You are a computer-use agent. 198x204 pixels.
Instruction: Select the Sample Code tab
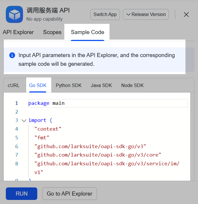coord(87,32)
